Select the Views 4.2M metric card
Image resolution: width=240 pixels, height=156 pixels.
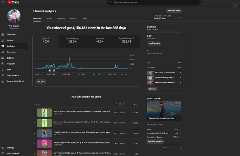pyautogui.click(x=46, y=42)
